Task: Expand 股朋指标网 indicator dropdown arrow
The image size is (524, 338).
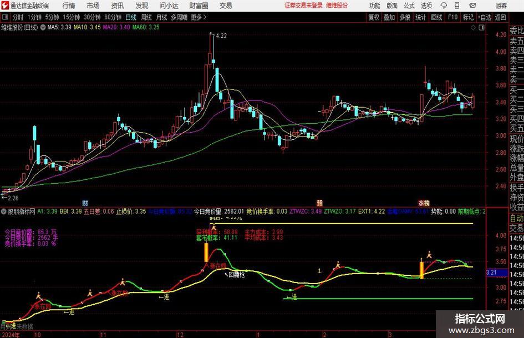Action: point(4,211)
